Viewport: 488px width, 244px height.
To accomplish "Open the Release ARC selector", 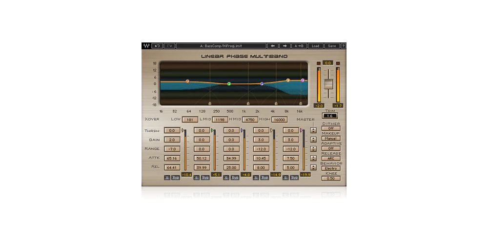I will click(331, 159).
